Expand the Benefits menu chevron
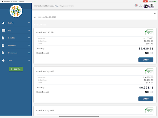Viewport: 158px width, 118px height. 29,38
